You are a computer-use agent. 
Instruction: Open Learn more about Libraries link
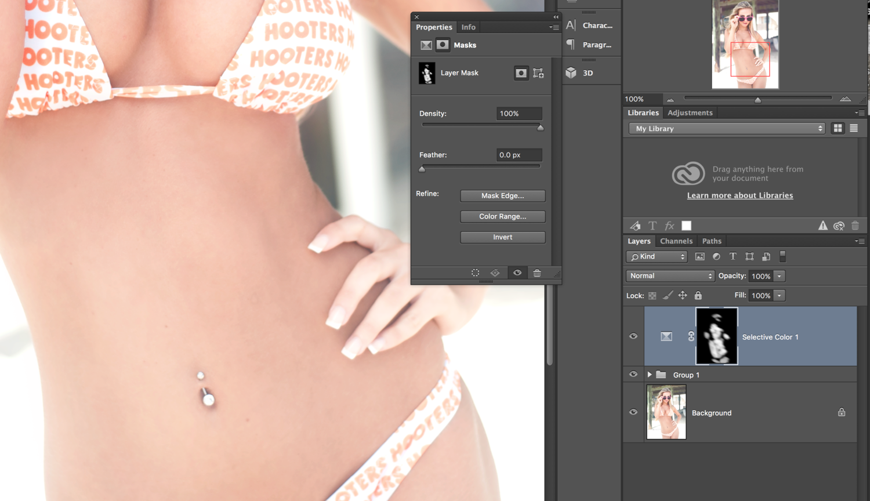(x=740, y=195)
